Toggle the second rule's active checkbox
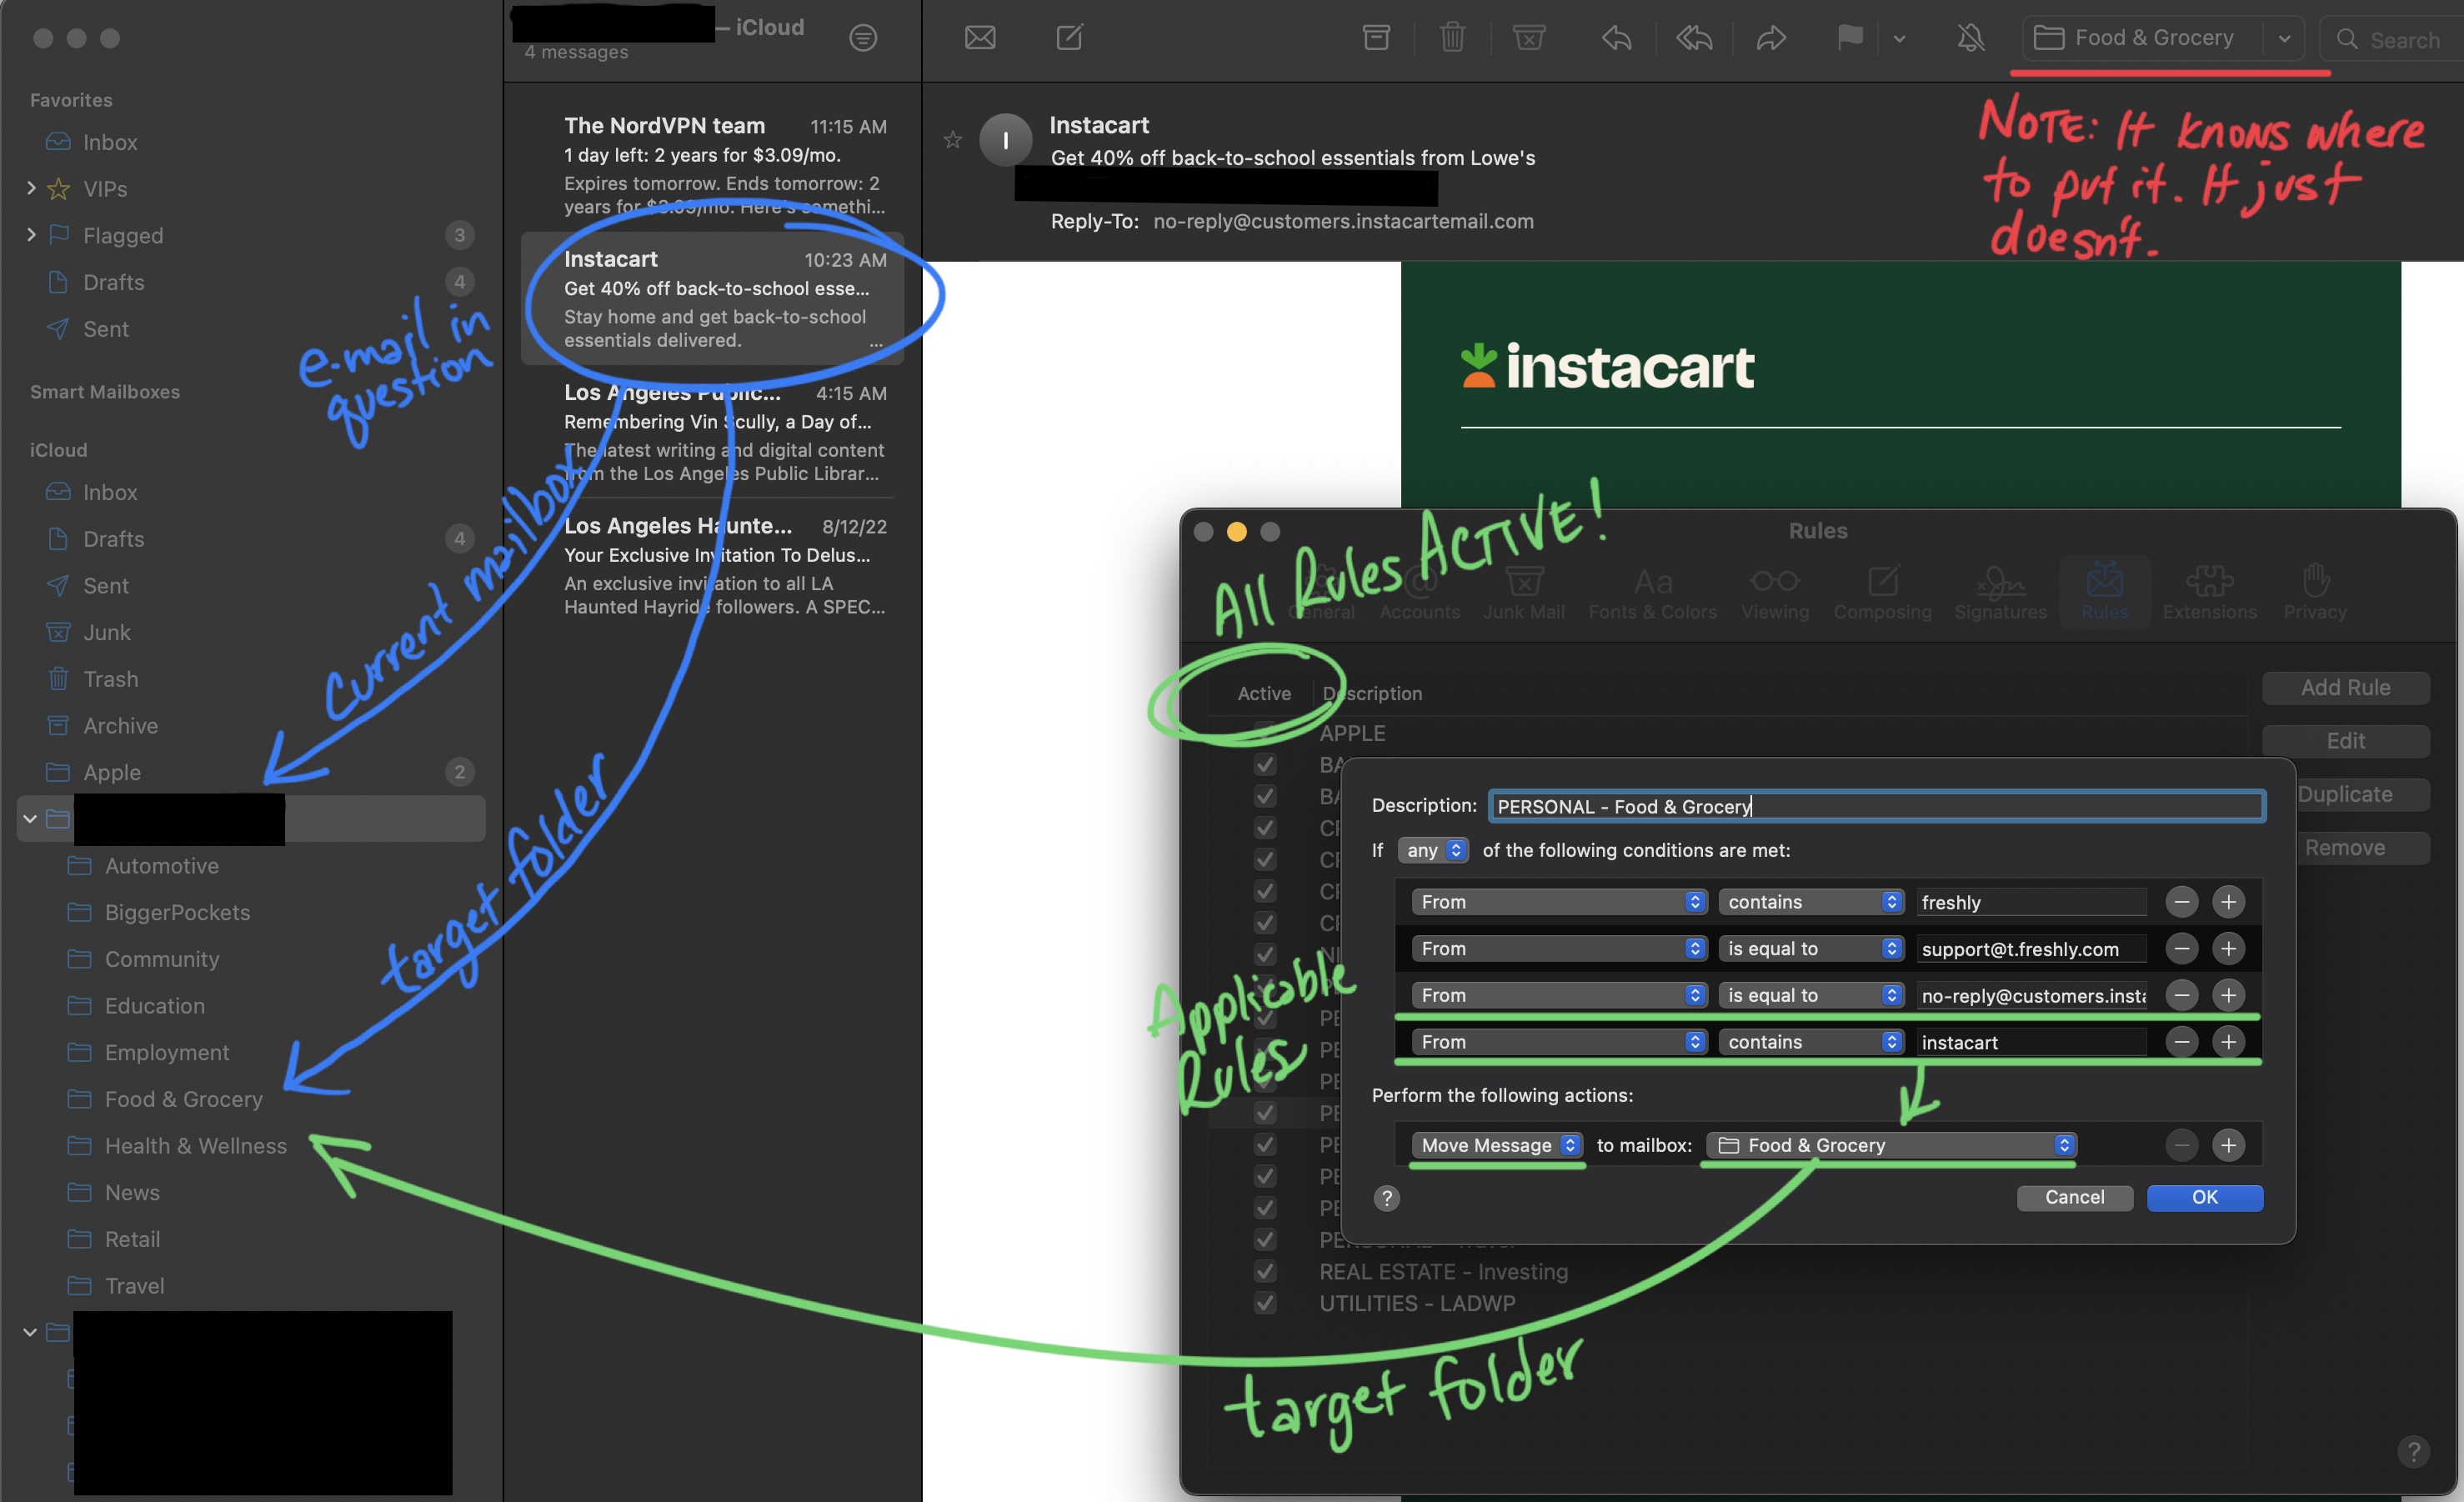 point(1265,765)
